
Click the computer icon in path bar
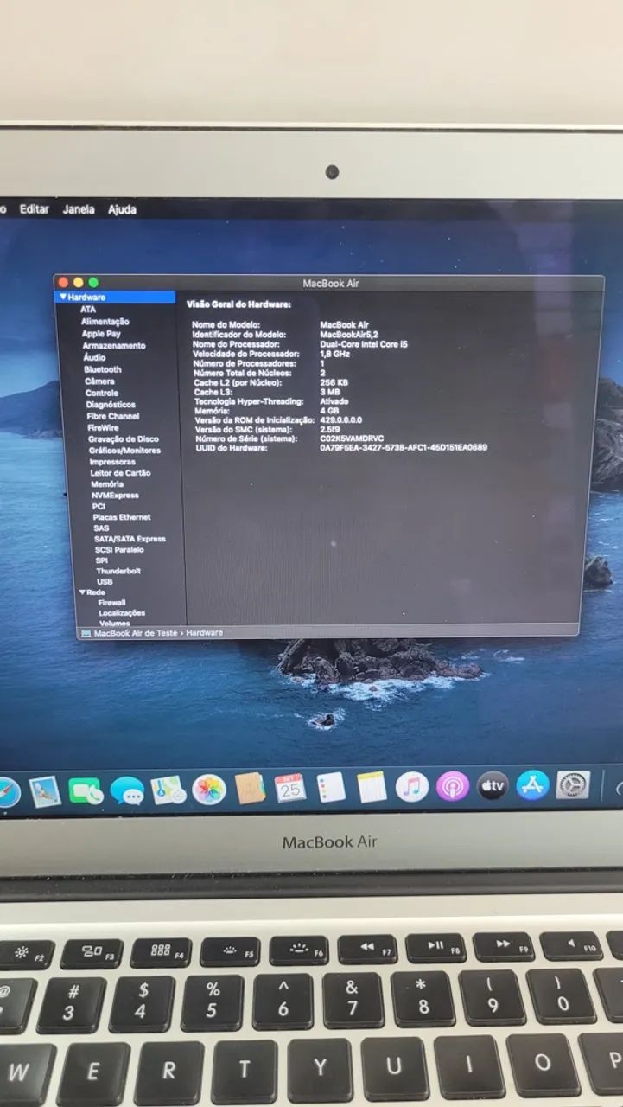coord(86,633)
